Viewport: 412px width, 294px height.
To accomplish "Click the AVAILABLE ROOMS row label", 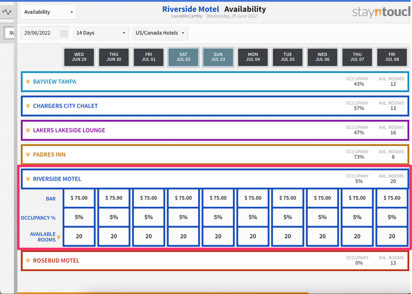I will pos(43,237).
